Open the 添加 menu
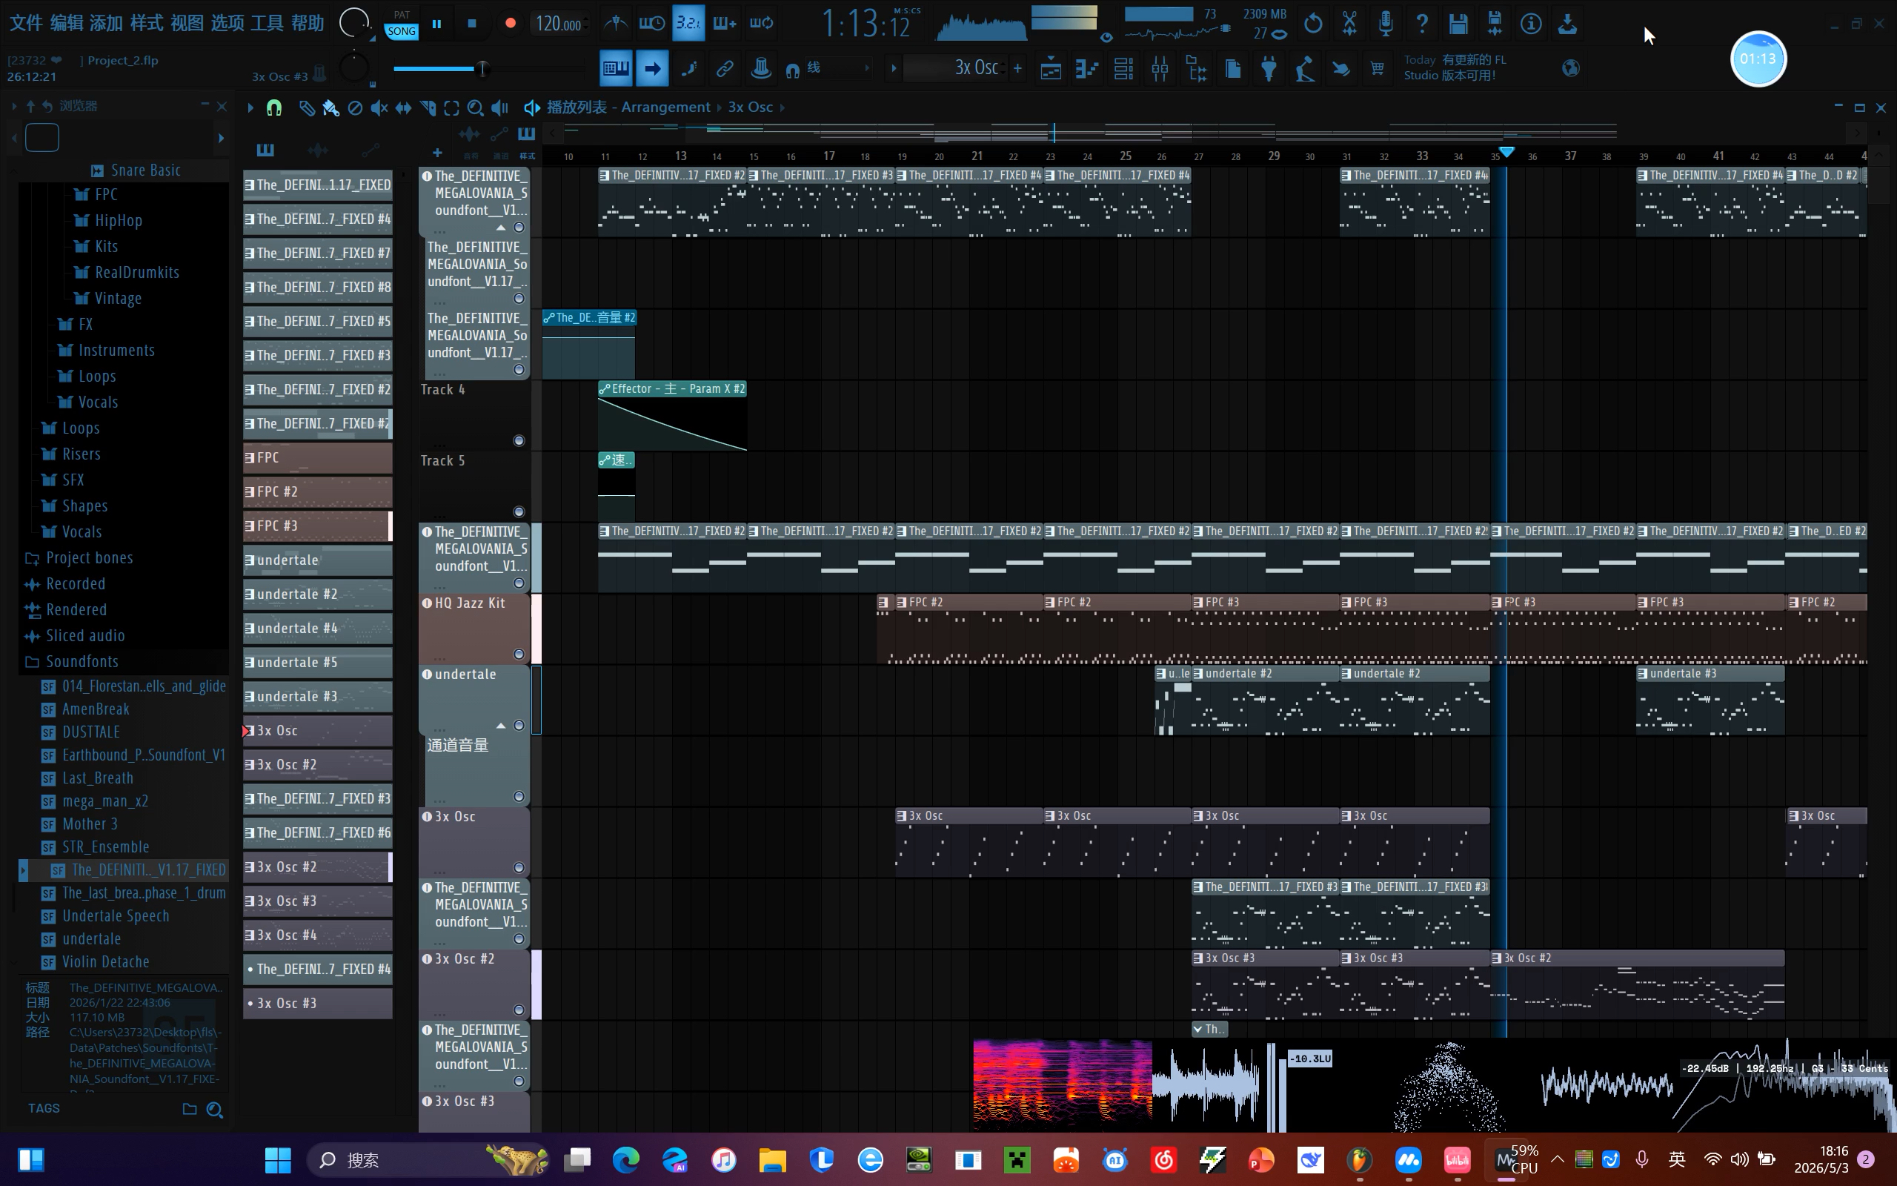Image resolution: width=1897 pixels, height=1186 pixels. 106,24
